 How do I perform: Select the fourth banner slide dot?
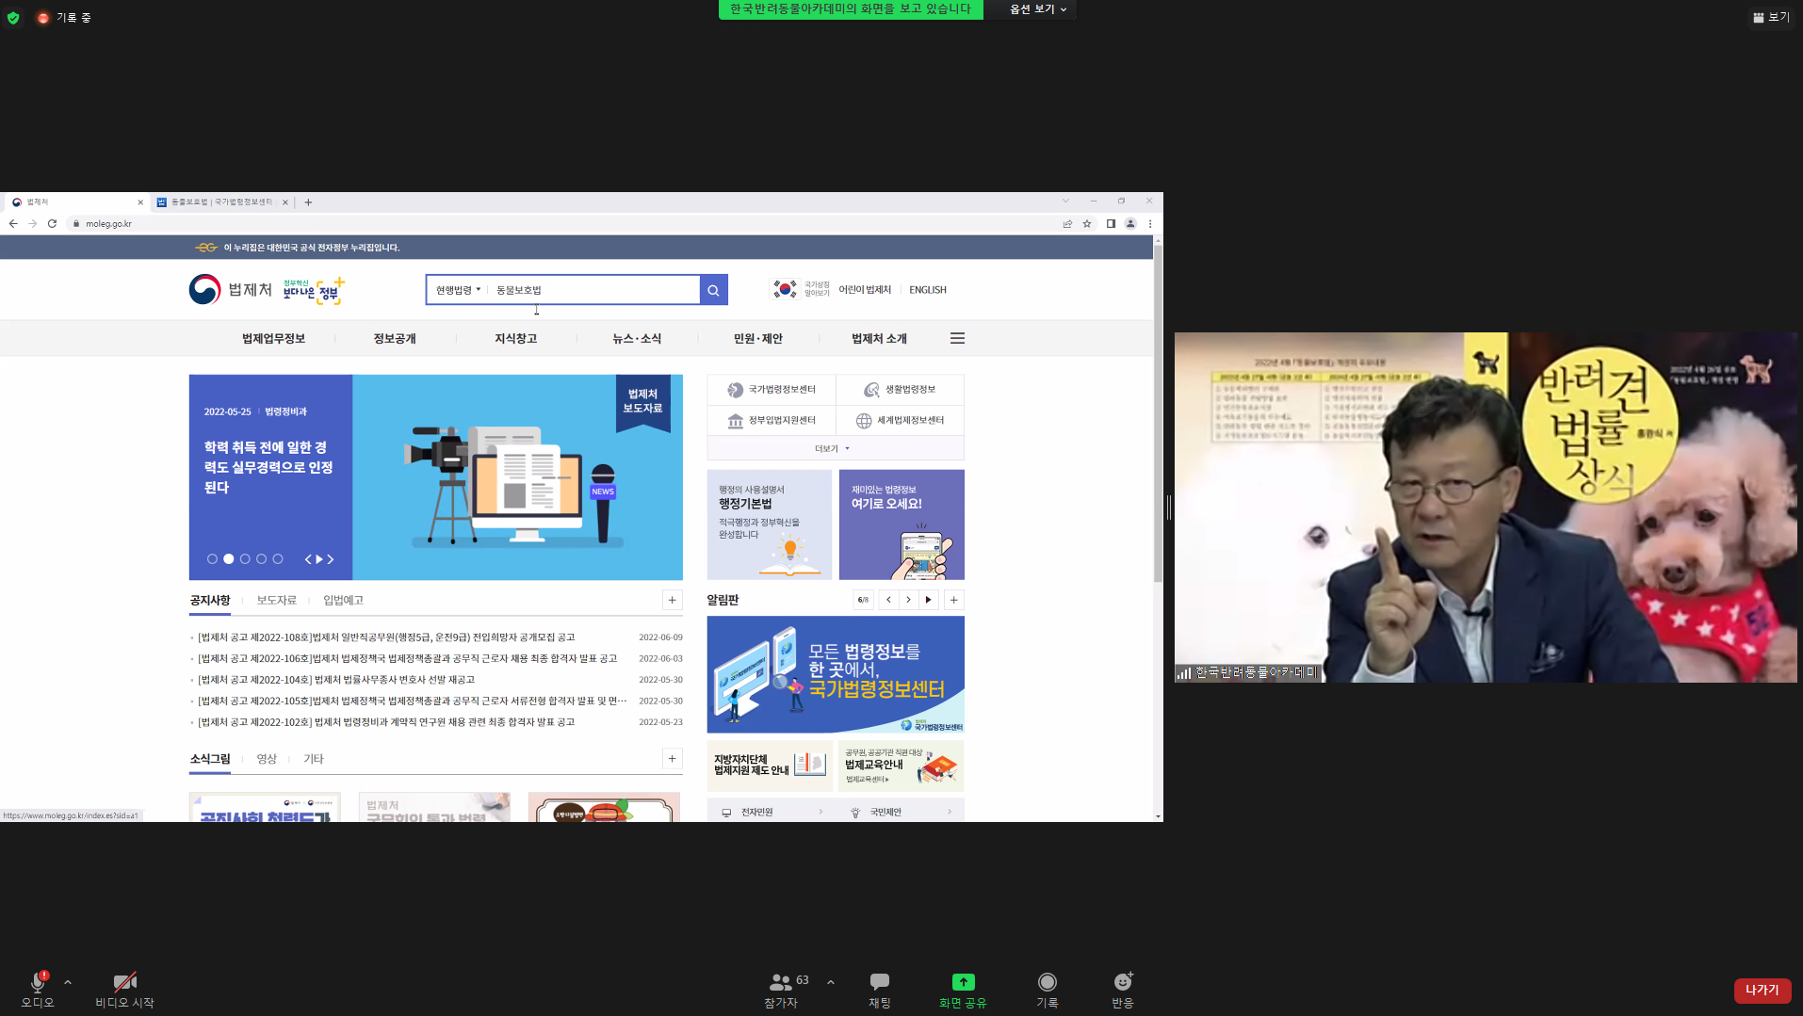[262, 559]
